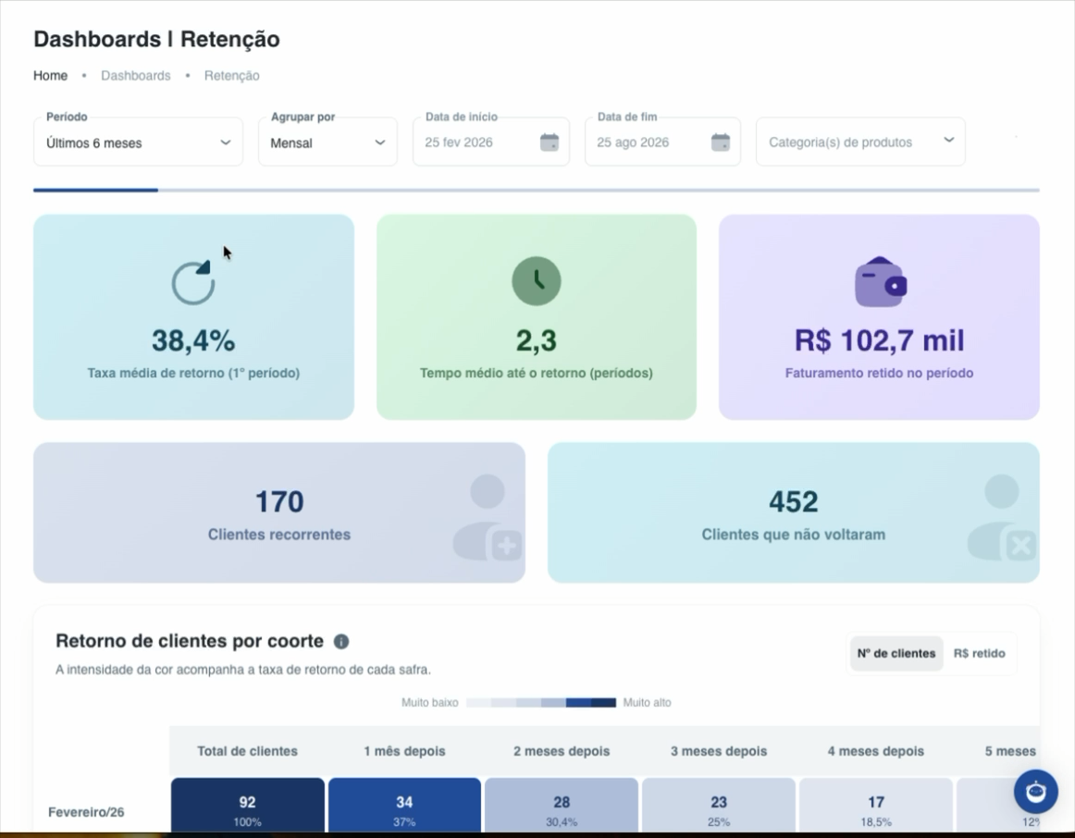Expand the Categoria(s) de produtos dropdown
The width and height of the screenshot is (1075, 838).
point(860,142)
